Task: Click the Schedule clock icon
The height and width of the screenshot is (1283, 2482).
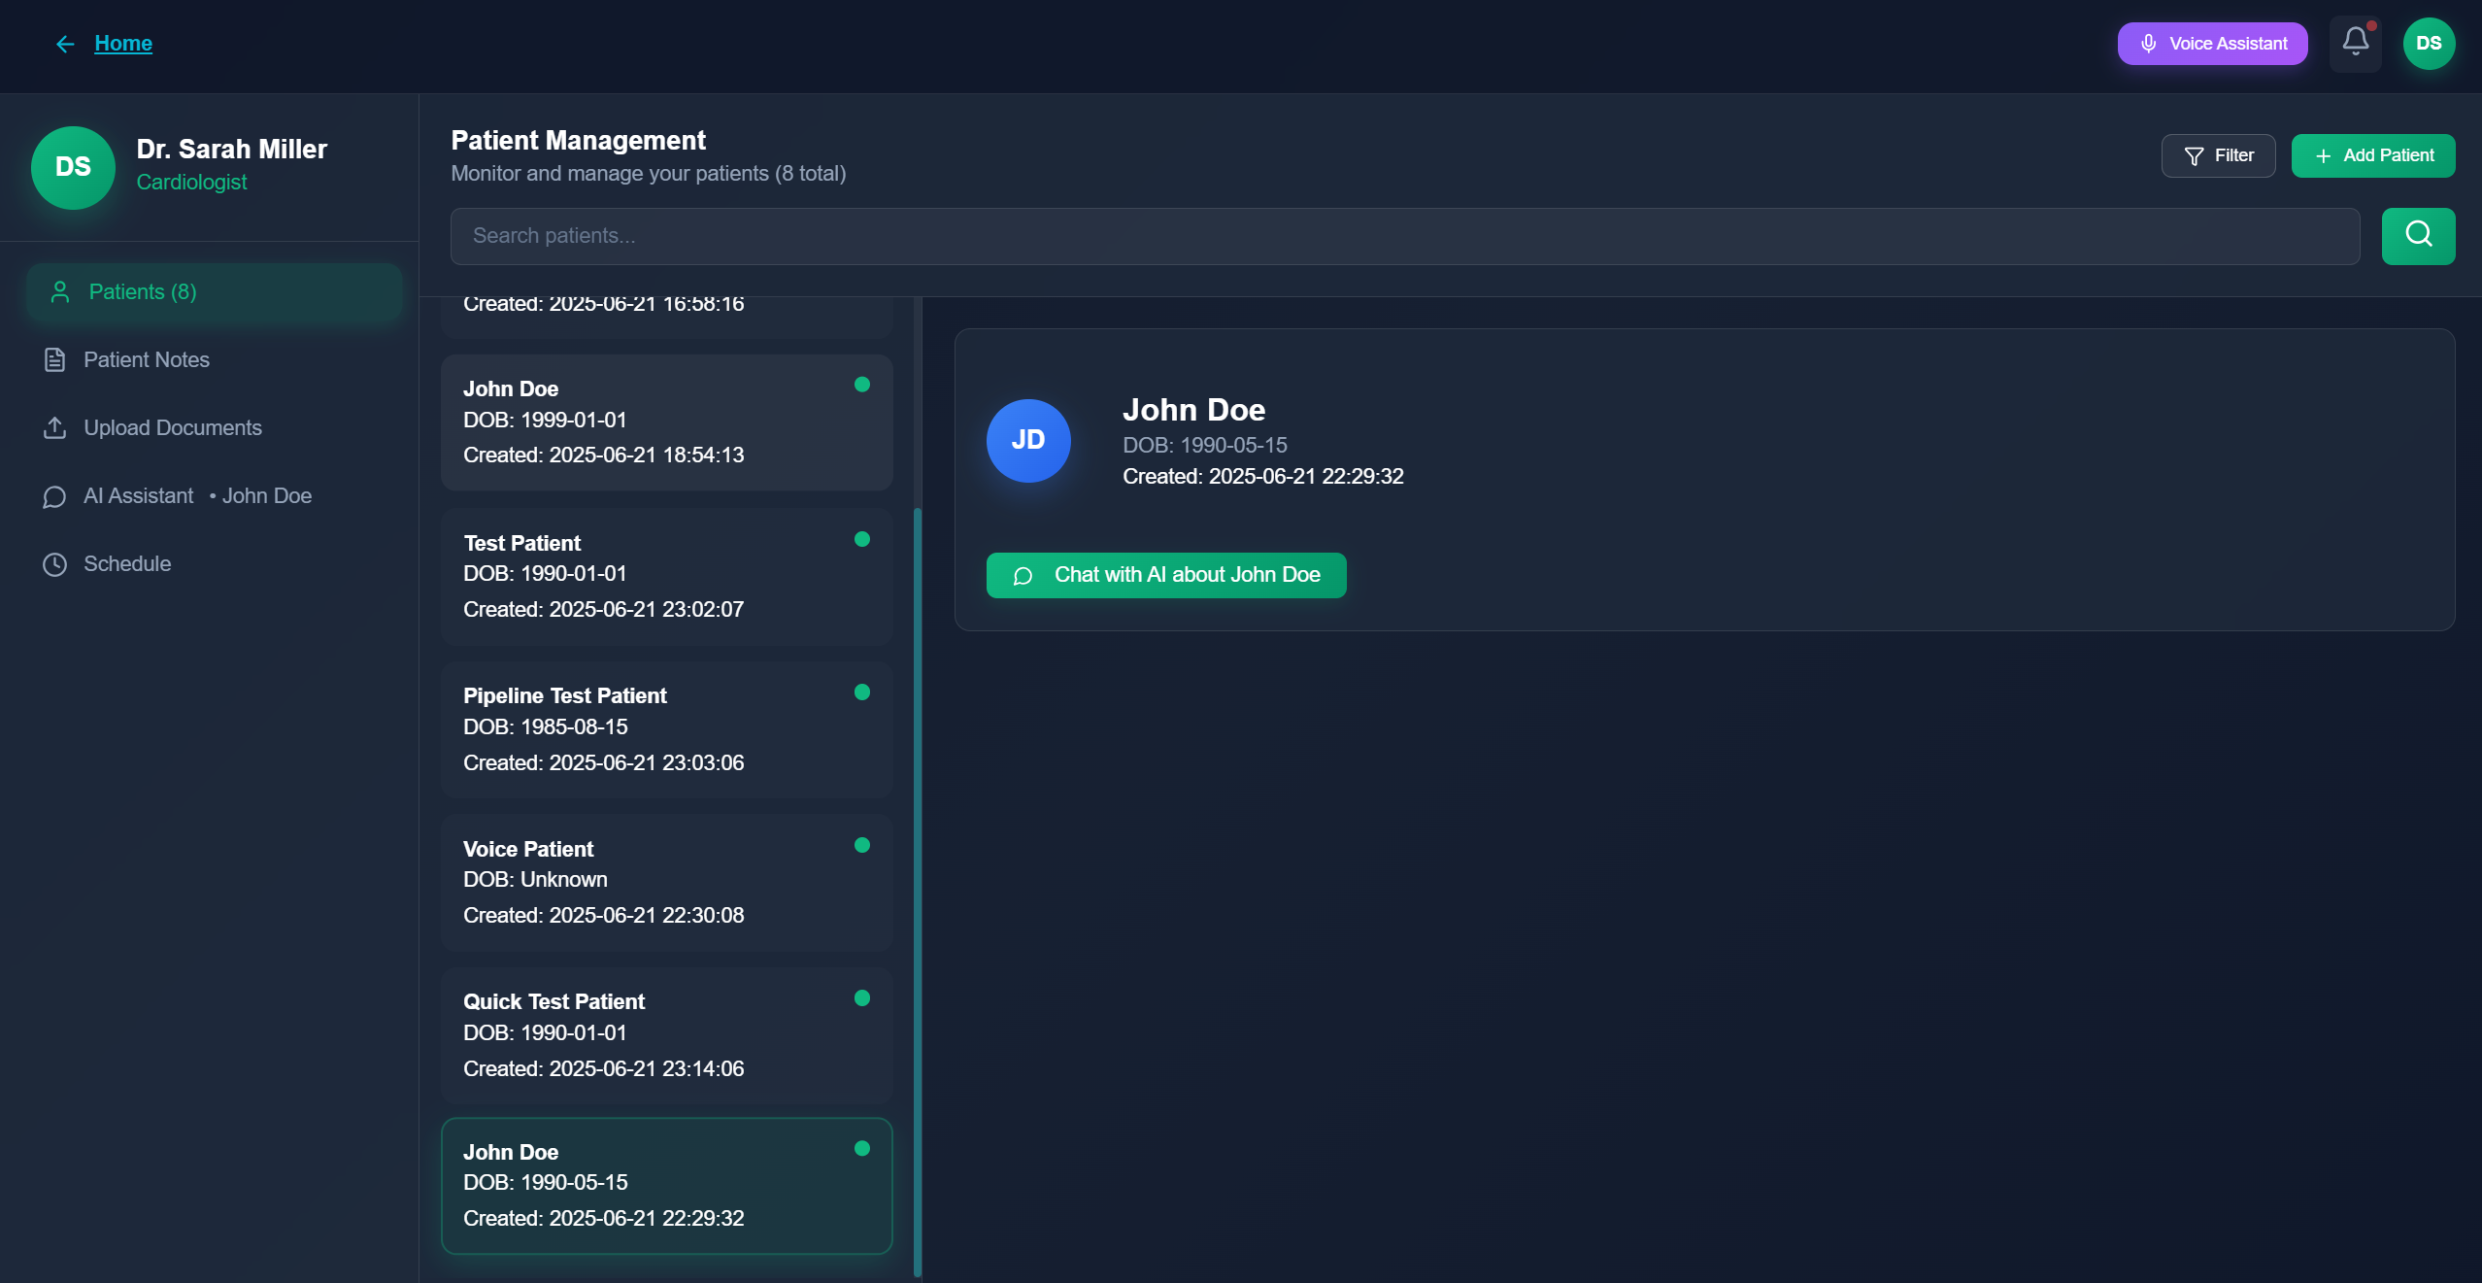Action: 54,564
